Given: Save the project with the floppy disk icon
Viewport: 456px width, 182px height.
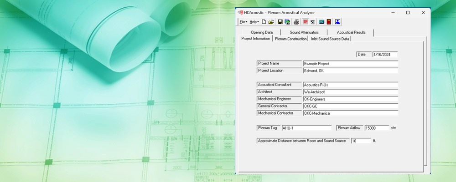Looking at the screenshot, I should click(280, 22).
